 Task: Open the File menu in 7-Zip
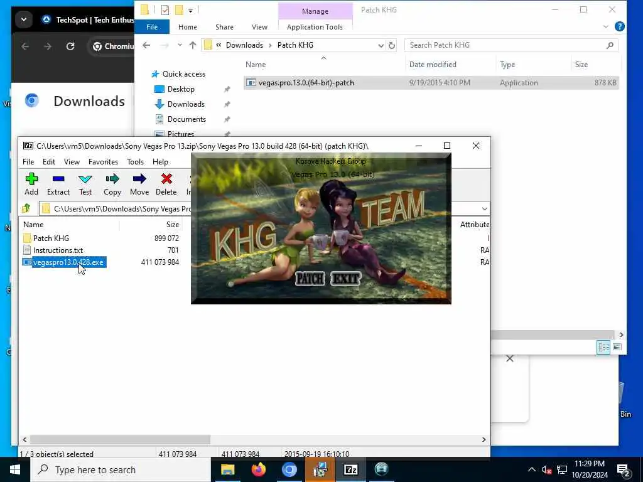click(x=28, y=162)
